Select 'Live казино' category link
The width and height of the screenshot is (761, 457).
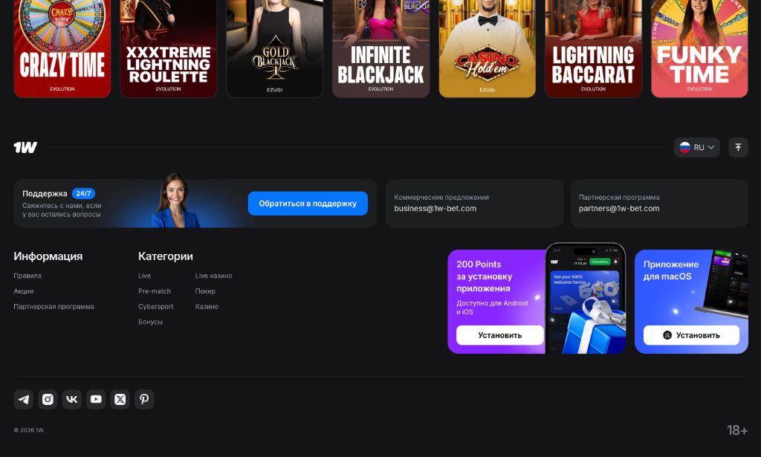213,276
